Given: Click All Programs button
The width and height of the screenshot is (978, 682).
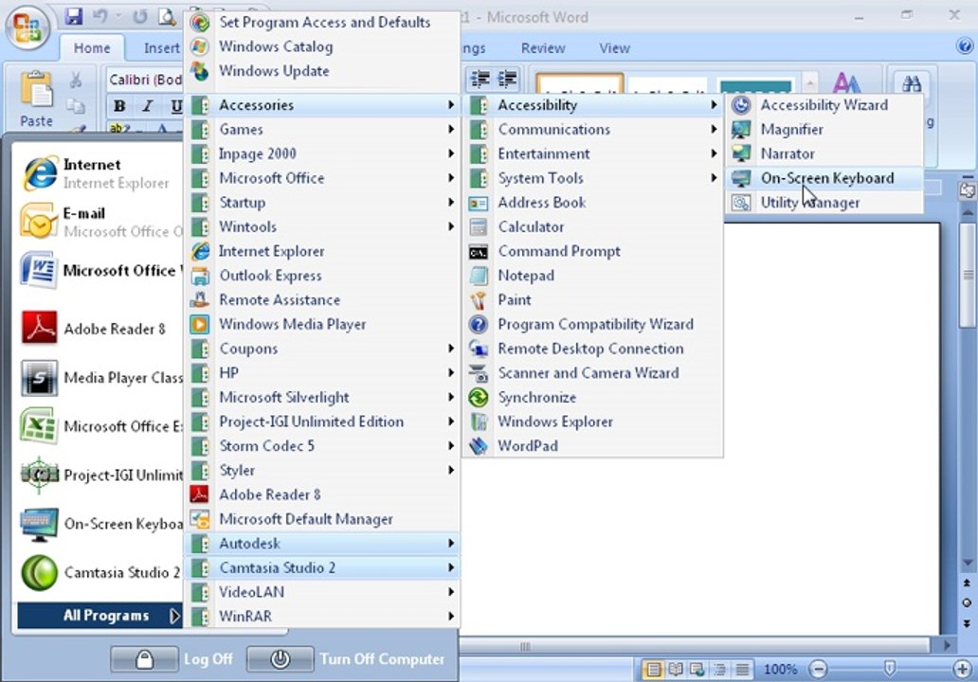Looking at the screenshot, I should pyautogui.click(x=100, y=616).
